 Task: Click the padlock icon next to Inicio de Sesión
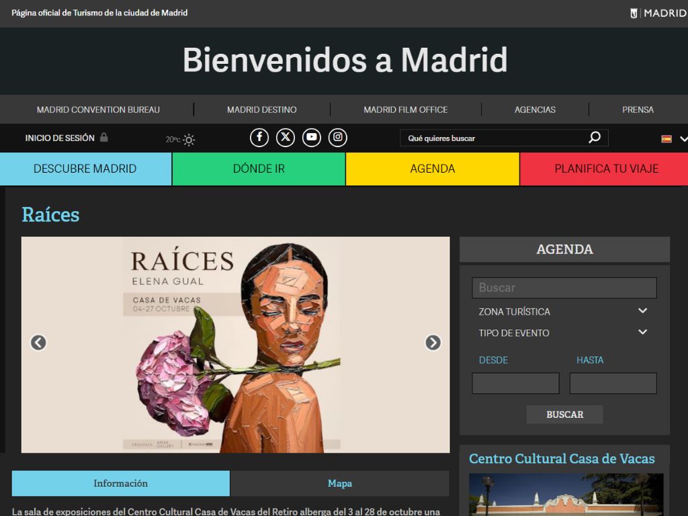tap(104, 137)
